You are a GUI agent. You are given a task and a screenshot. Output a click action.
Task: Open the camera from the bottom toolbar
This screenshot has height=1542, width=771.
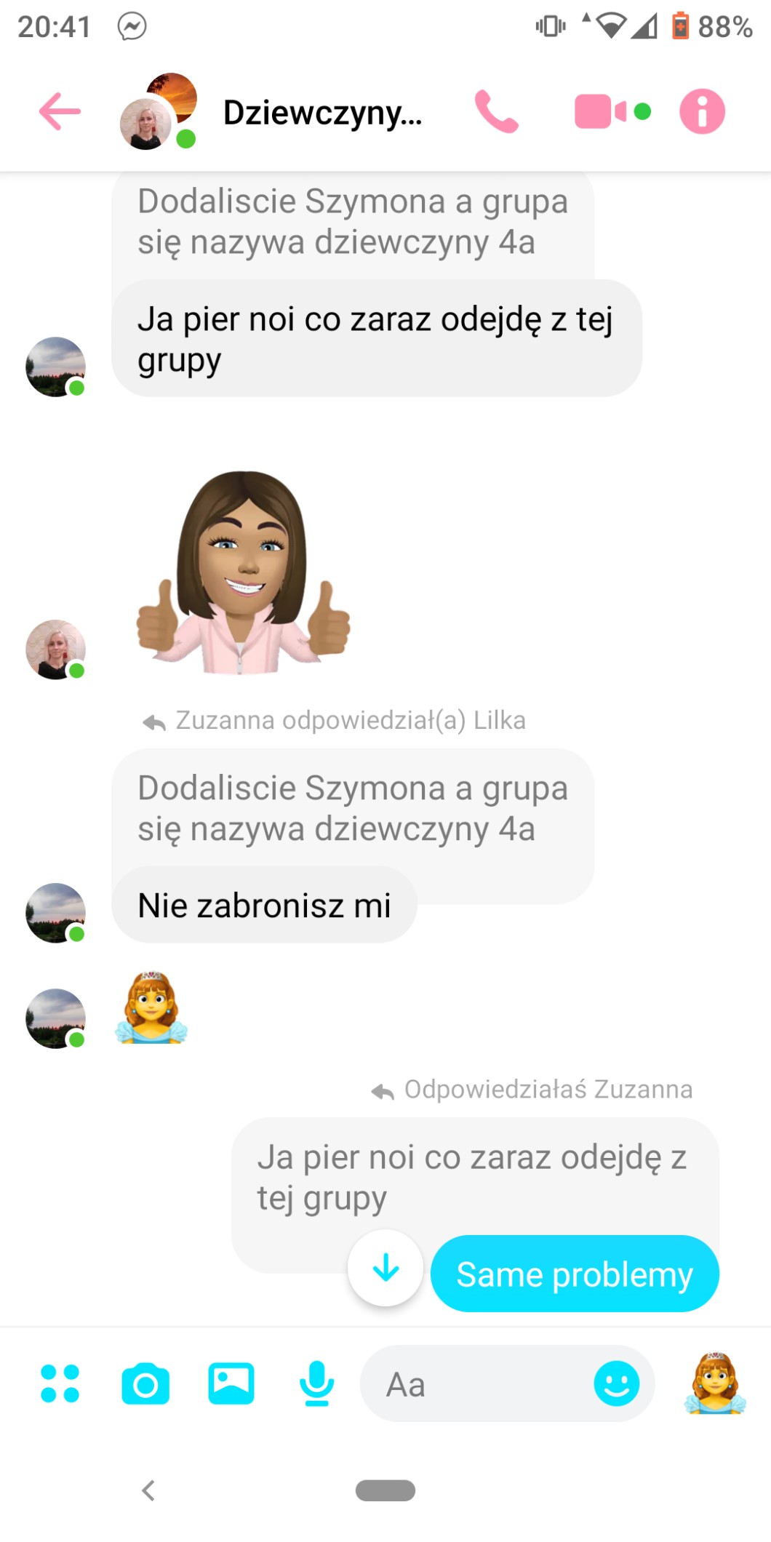pyautogui.click(x=145, y=1383)
